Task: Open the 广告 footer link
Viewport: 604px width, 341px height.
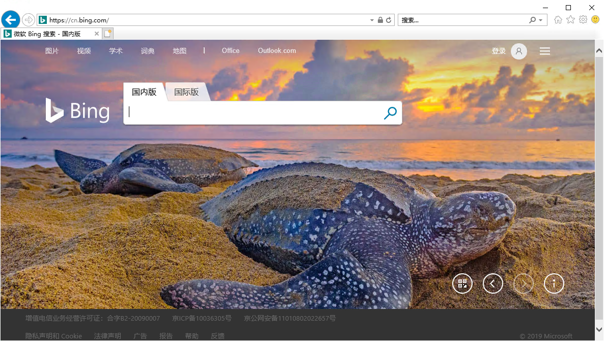Action: (140, 336)
